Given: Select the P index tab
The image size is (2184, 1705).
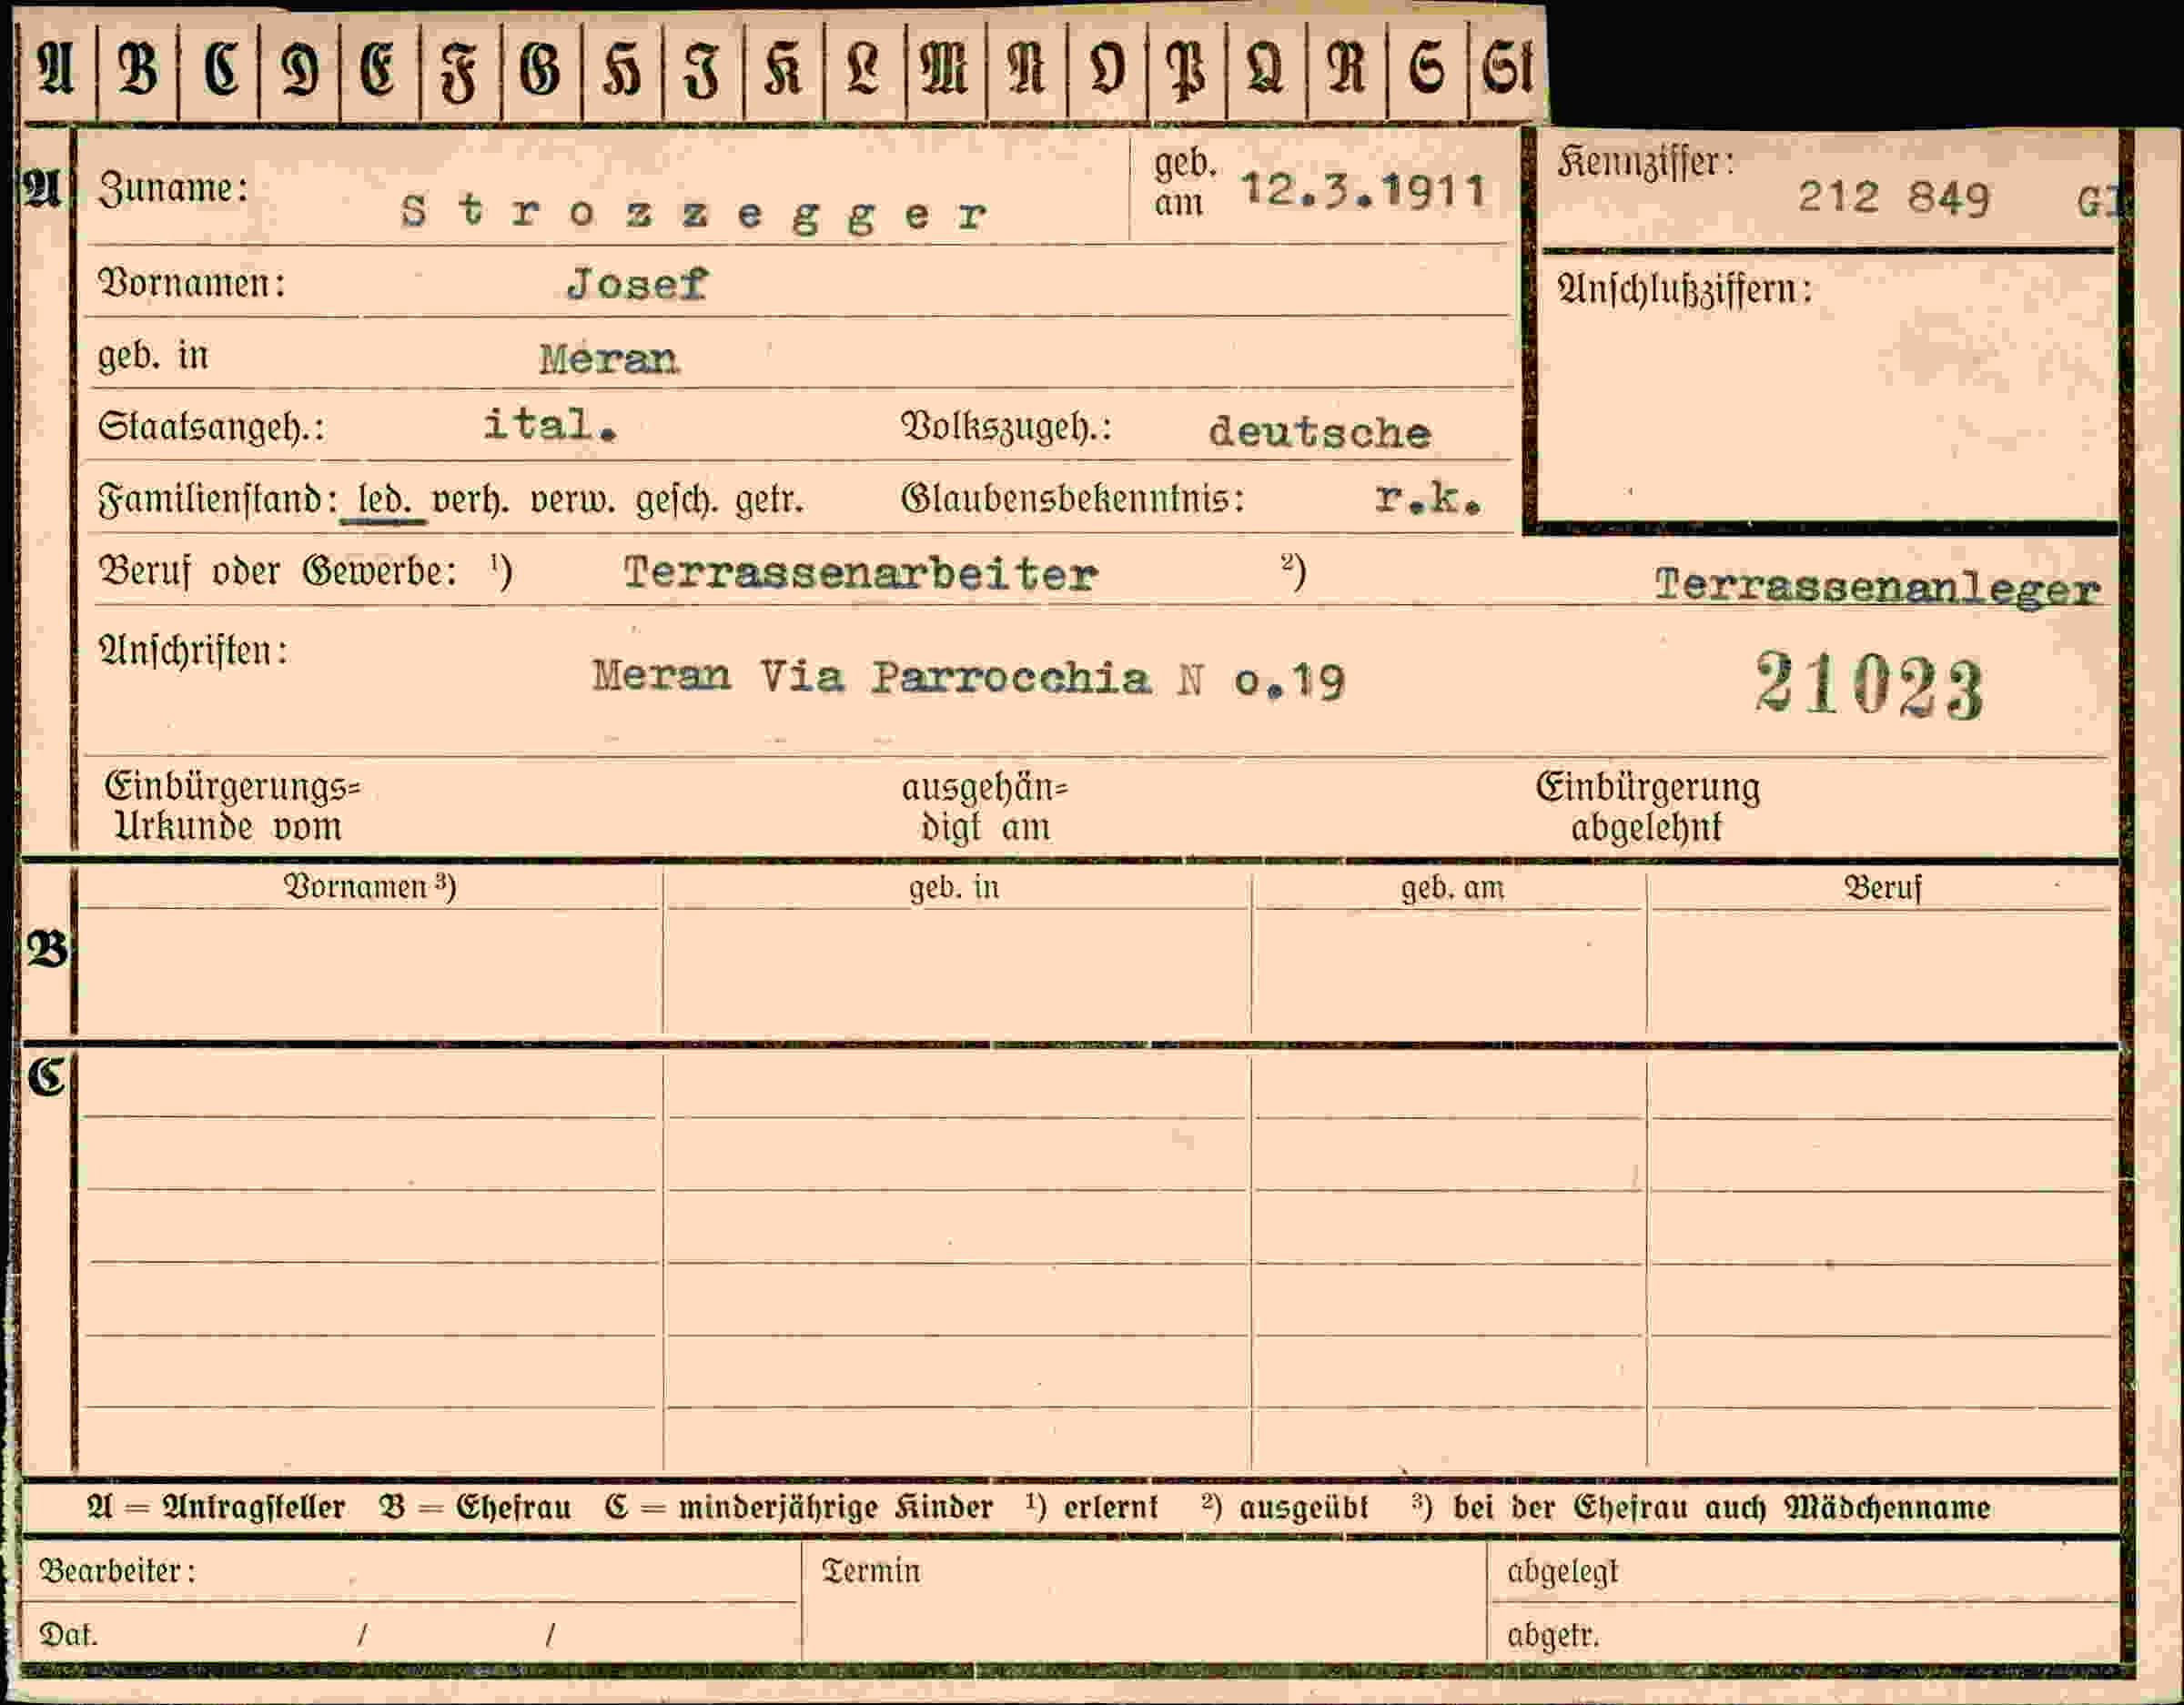Looking at the screenshot, I should [x=1187, y=70].
